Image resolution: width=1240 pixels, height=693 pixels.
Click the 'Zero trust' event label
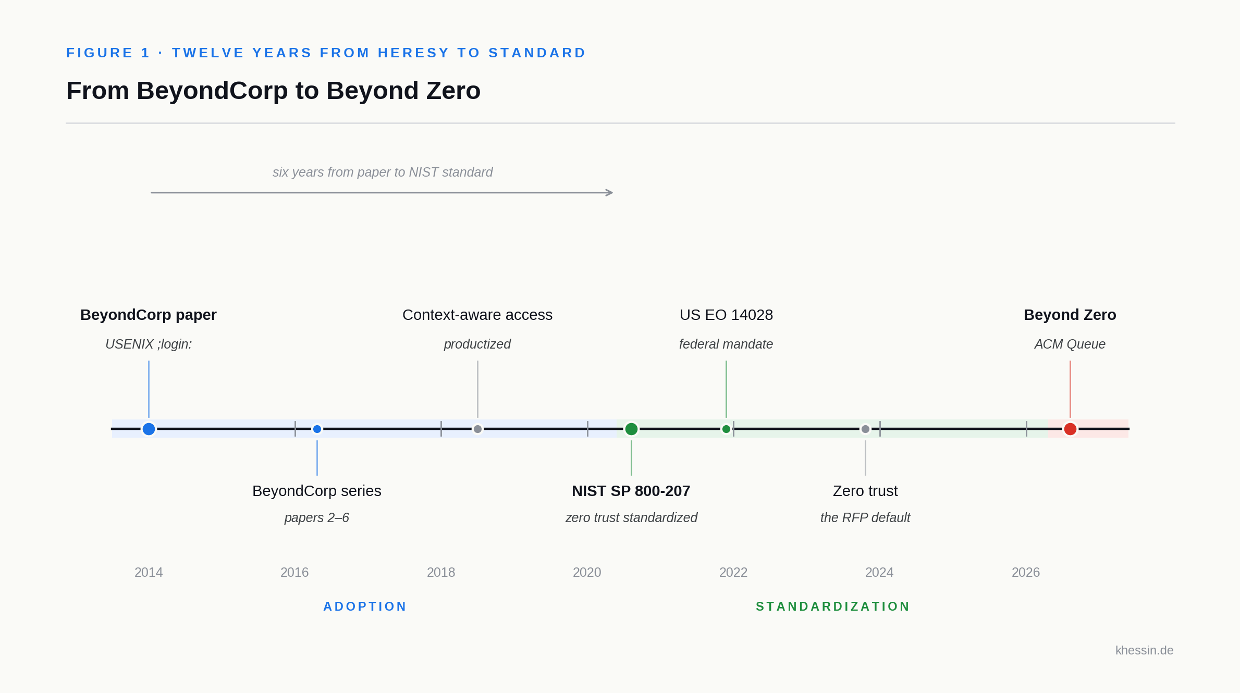coord(865,491)
